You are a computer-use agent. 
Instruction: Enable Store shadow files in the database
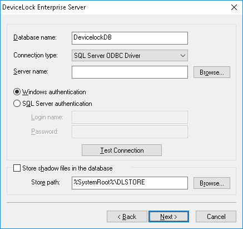coord(17,168)
